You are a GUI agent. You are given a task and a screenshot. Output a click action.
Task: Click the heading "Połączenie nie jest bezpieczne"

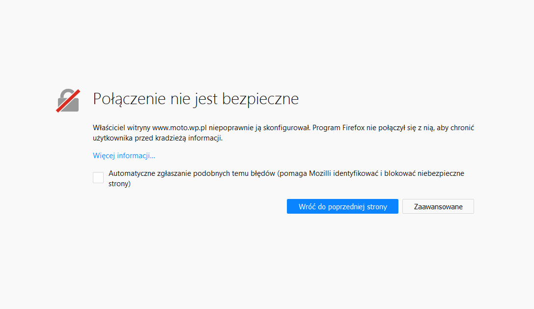point(196,99)
